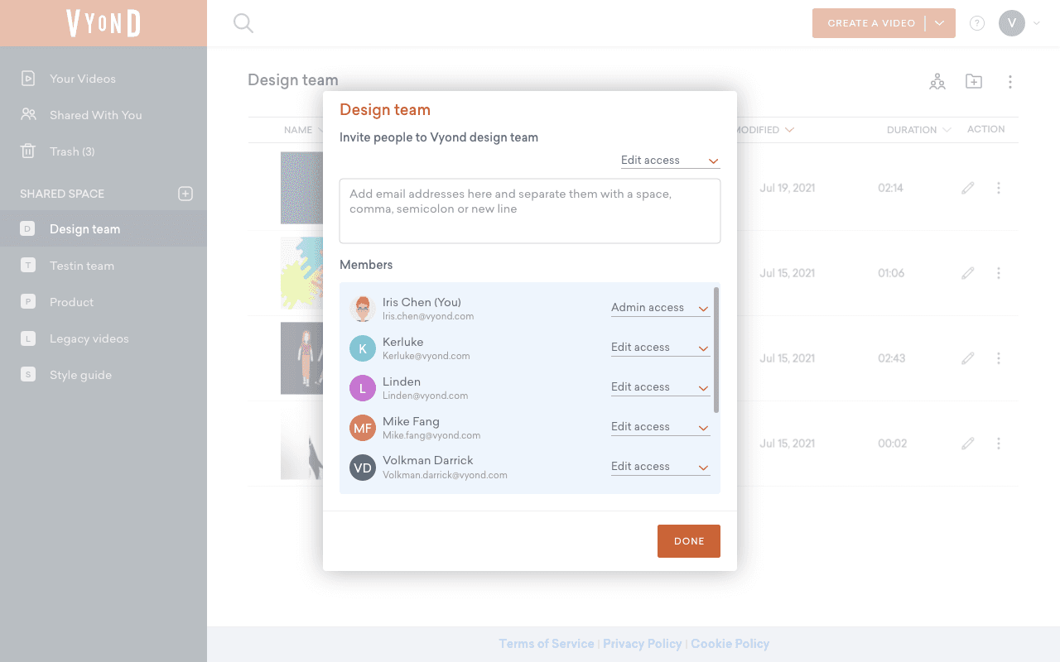This screenshot has height=662, width=1060.
Task: Change Mike Fang's Edit access dropdown
Action: click(661, 427)
